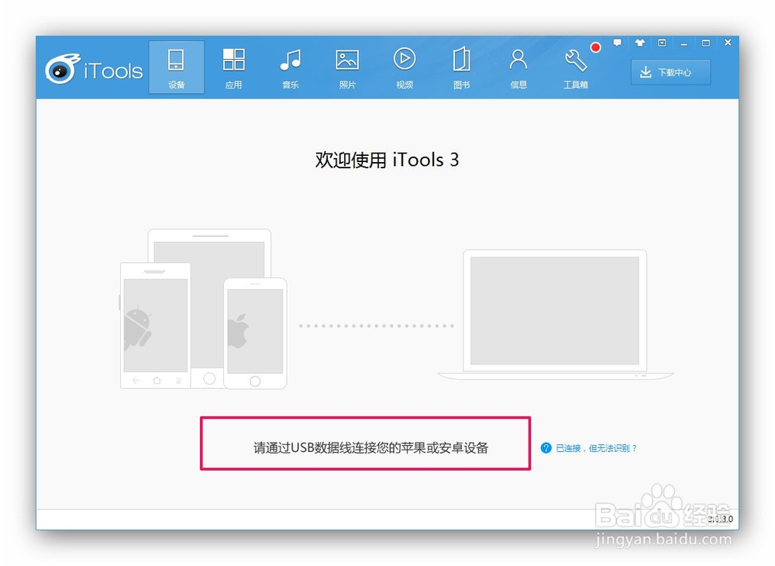Open the 下载中心 download center
The image size is (775, 566).
coord(670,72)
